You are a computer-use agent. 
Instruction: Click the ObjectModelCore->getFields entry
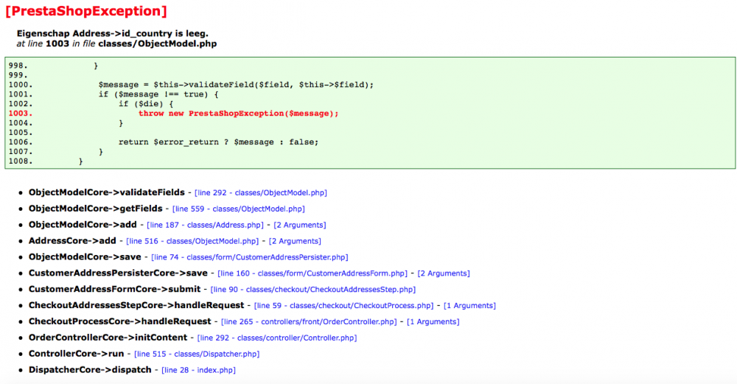tap(95, 209)
